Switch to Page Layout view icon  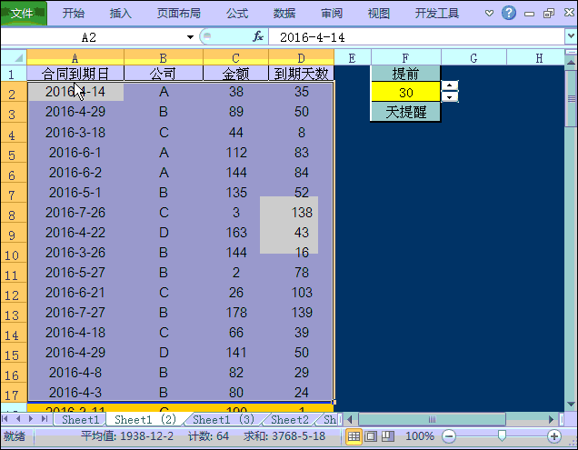coord(370,436)
